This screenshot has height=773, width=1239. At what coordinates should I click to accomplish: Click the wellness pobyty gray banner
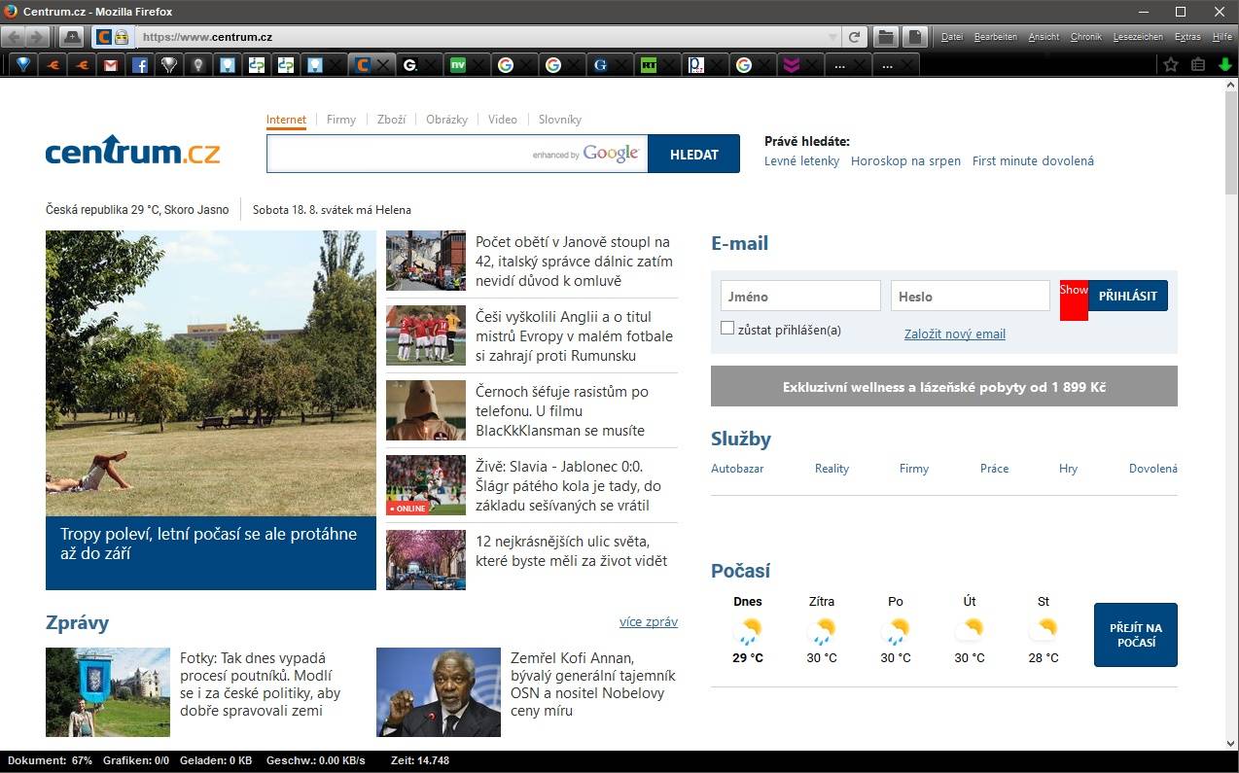pos(944,386)
